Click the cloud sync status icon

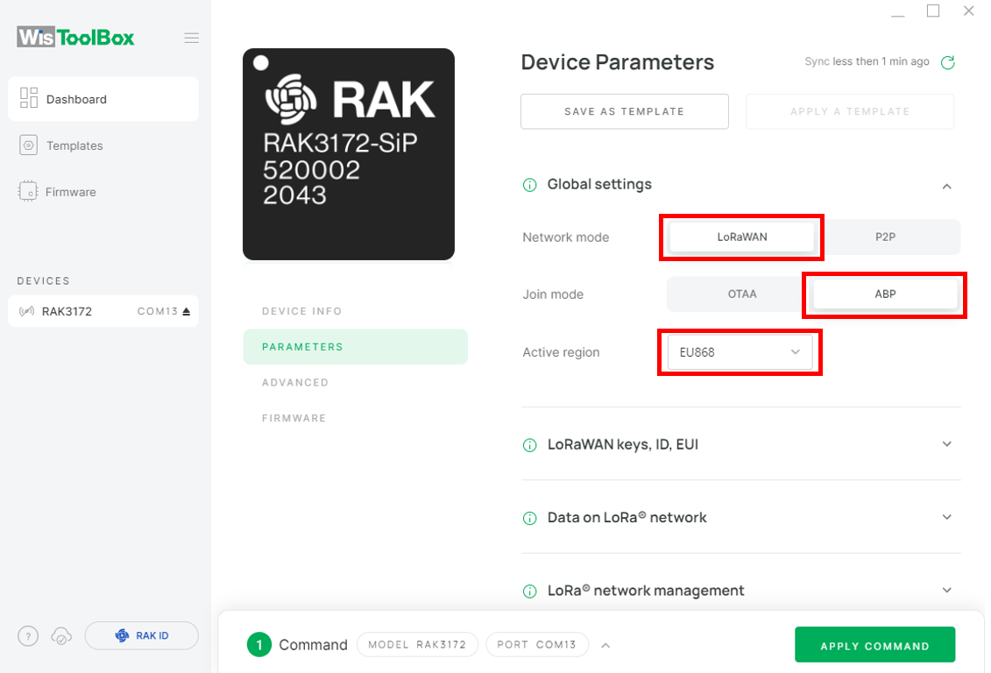(61, 635)
